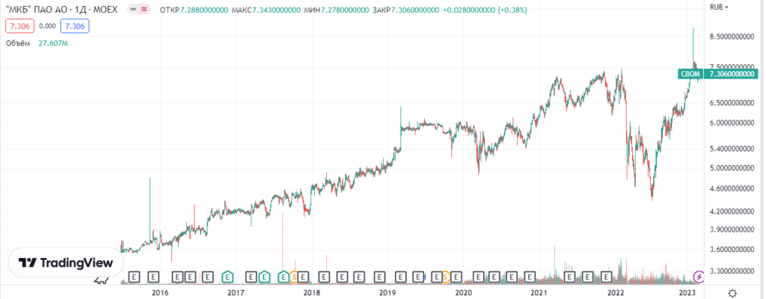This screenshot has width=766, height=299.
Task: Click the 7.3060000000 current price axis label
Action: point(732,74)
